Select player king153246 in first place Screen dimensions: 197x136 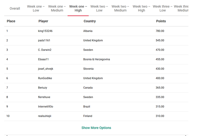coord(45,31)
